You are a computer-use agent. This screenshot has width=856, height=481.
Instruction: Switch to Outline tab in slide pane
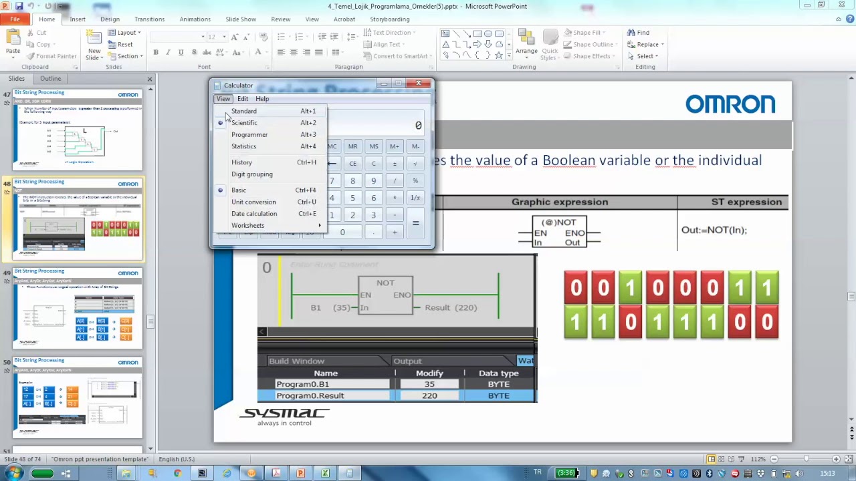pyautogui.click(x=50, y=78)
